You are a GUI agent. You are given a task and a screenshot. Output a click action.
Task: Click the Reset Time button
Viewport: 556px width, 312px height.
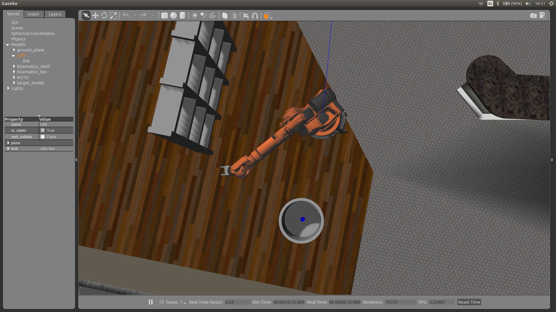coord(469,302)
